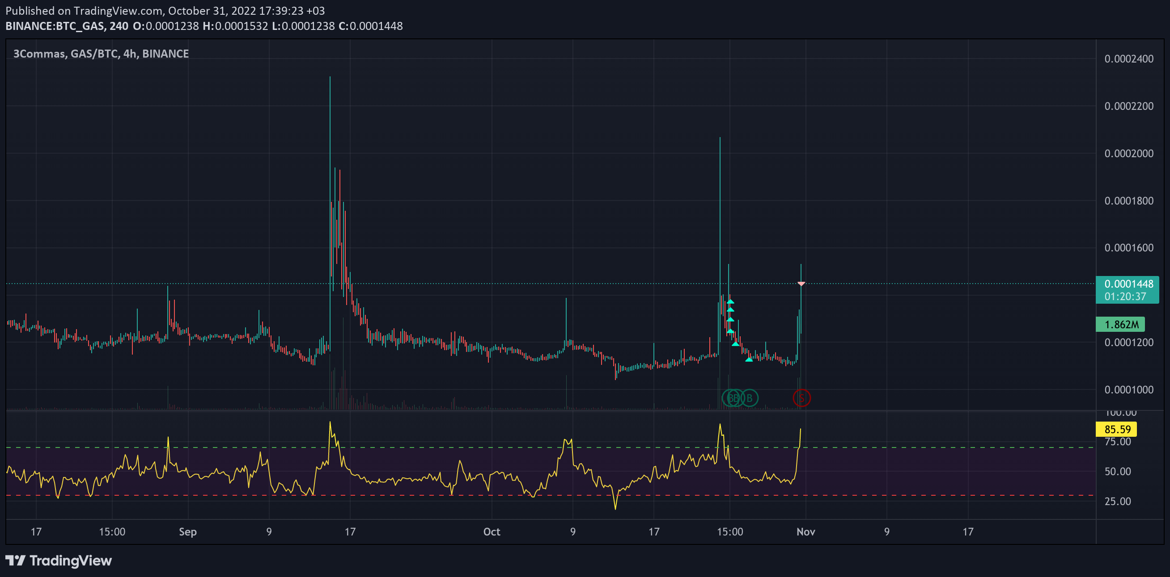The width and height of the screenshot is (1170, 577).
Task: Click the 0.0002000 price axis label
Action: click(x=1129, y=153)
